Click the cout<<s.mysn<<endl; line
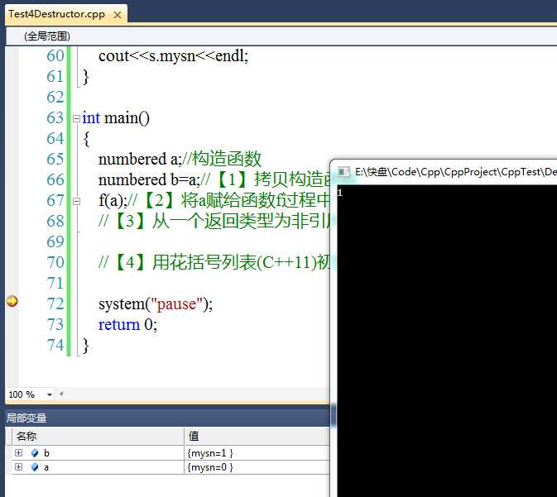This screenshot has height=497, width=557. click(173, 56)
